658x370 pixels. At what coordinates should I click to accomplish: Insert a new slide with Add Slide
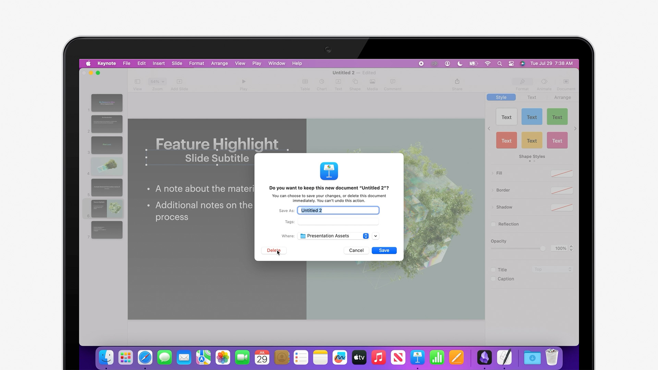179,82
